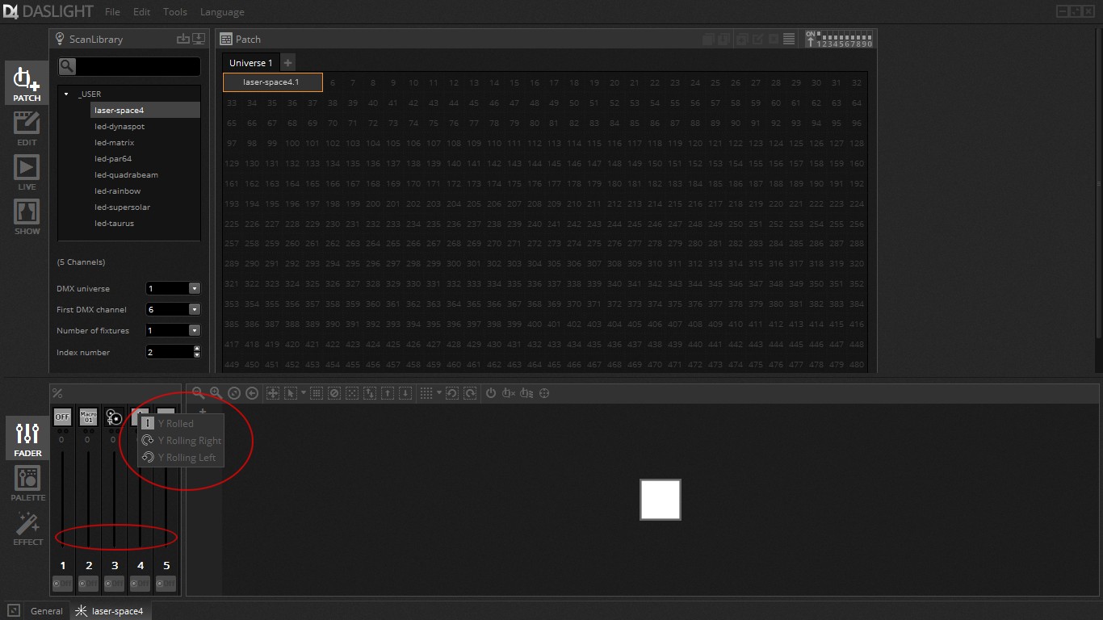The width and height of the screenshot is (1103, 620).
Task: Switch to SHOW mode icon
Action: 27,216
